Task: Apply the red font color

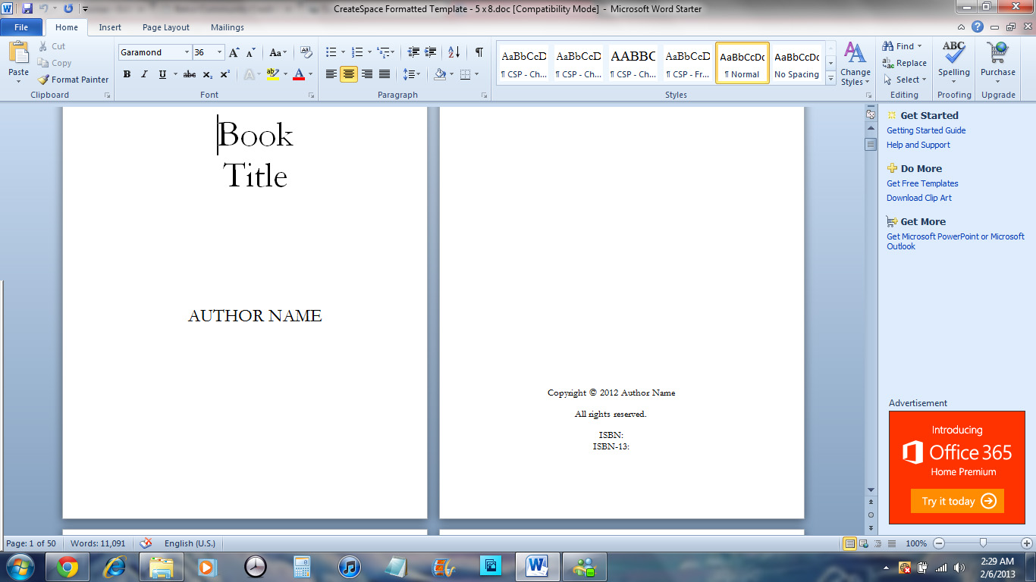Action: click(299, 74)
